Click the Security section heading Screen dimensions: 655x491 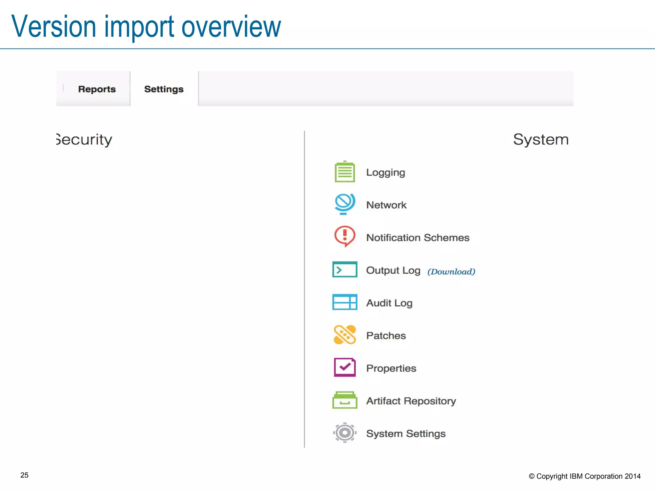(x=84, y=140)
